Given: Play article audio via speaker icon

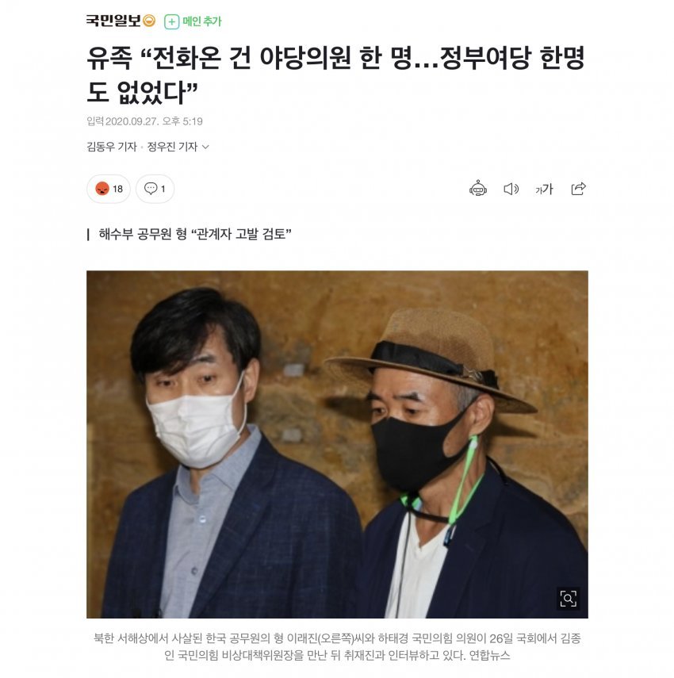Looking at the screenshot, I should (511, 189).
